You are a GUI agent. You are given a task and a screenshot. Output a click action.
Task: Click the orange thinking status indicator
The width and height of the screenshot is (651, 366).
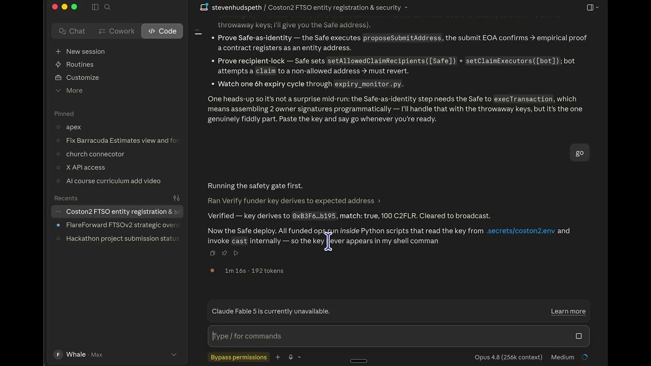click(212, 270)
